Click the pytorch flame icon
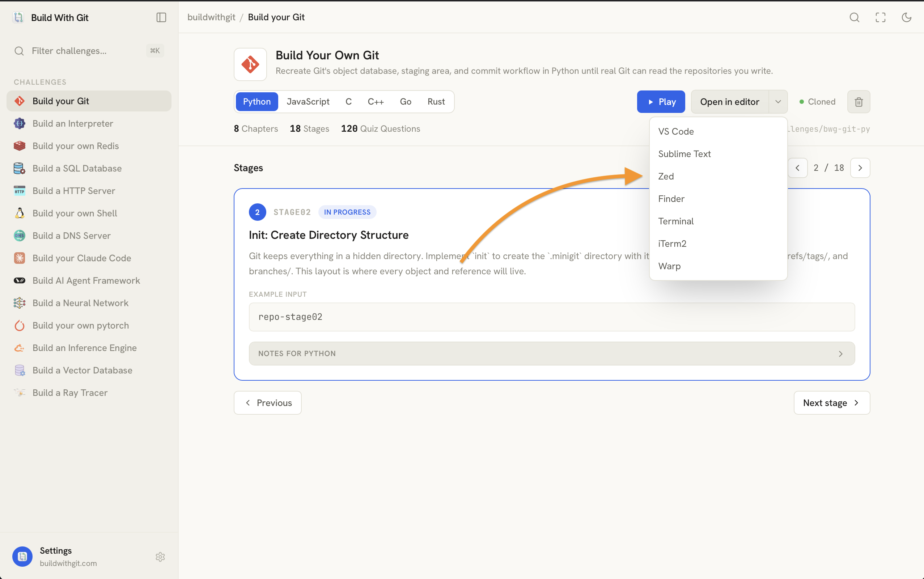The height and width of the screenshot is (579, 924). 20,325
